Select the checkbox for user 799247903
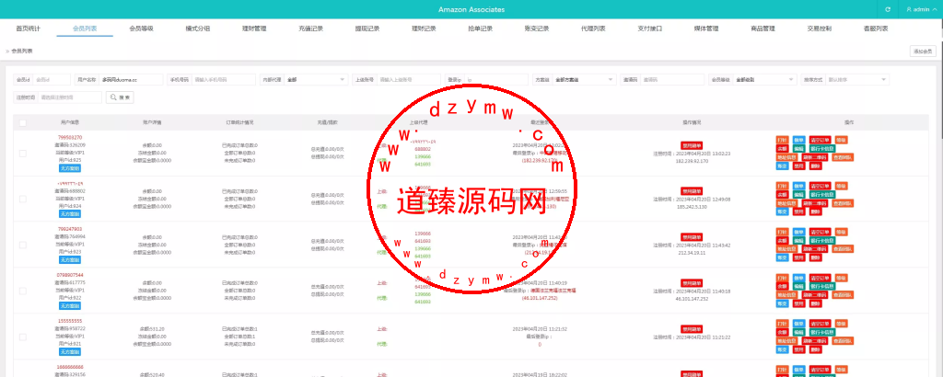This screenshot has width=943, height=377. pyautogui.click(x=23, y=245)
